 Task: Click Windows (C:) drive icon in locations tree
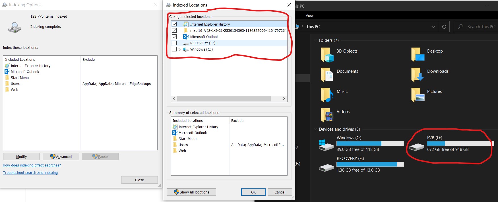tap(186, 49)
